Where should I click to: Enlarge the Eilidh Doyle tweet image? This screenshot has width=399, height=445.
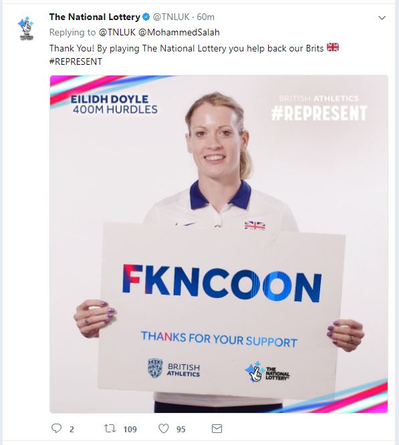point(219,244)
